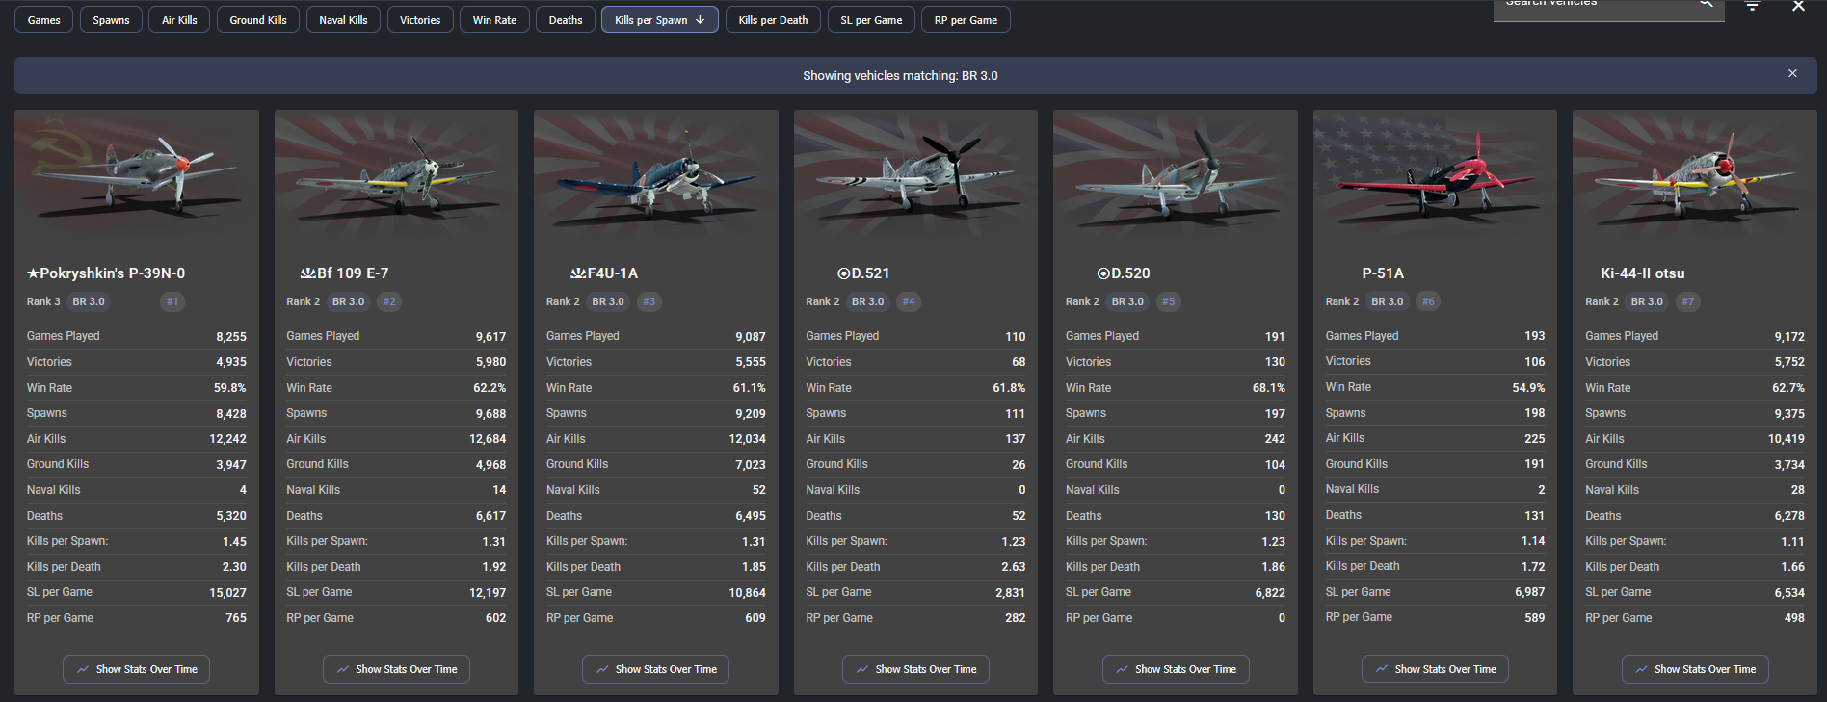The width and height of the screenshot is (1827, 702).
Task: Select the P-51A title
Action: [x=1383, y=273]
